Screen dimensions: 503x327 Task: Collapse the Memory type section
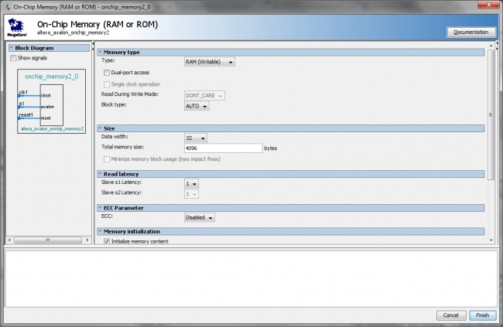pyautogui.click(x=100, y=52)
